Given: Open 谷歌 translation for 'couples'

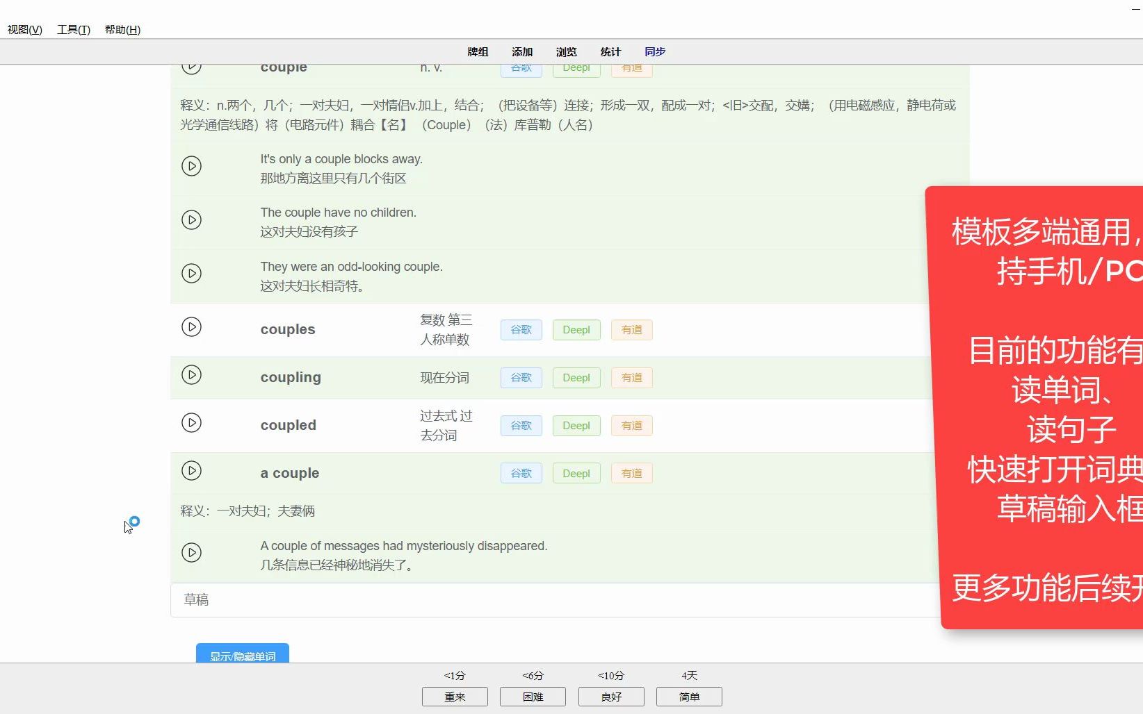Looking at the screenshot, I should click(x=521, y=330).
